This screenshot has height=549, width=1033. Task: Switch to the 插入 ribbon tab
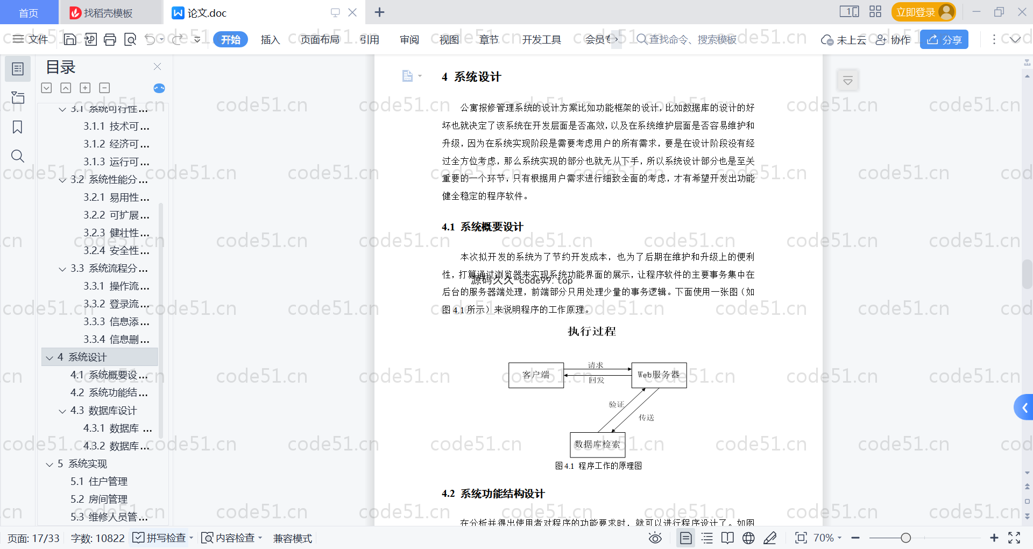click(270, 39)
